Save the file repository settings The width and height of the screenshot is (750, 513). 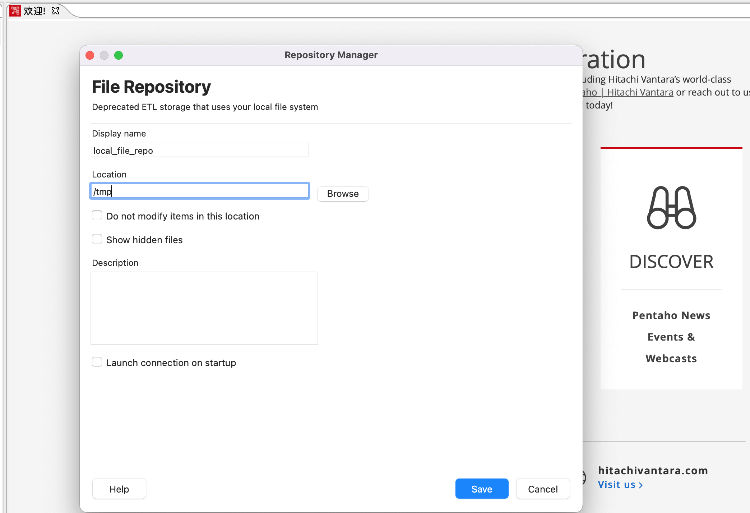pos(482,489)
